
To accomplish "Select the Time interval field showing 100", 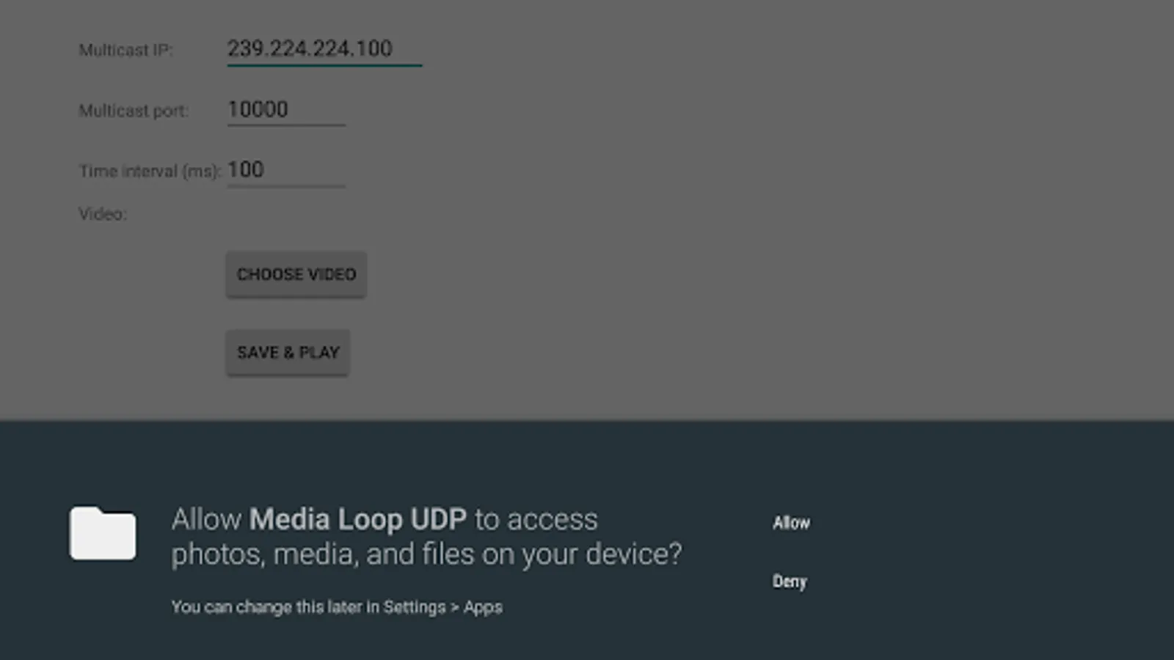I will click(x=285, y=170).
